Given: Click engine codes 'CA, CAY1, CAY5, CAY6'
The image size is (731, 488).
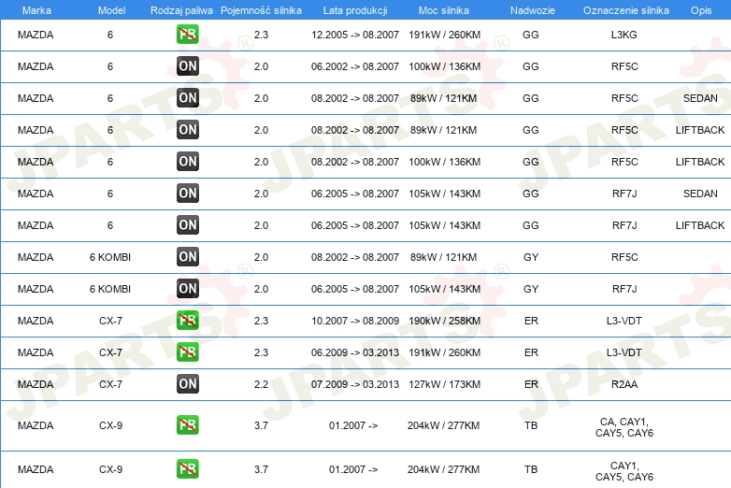Looking at the screenshot, I should tap(624, 427).
